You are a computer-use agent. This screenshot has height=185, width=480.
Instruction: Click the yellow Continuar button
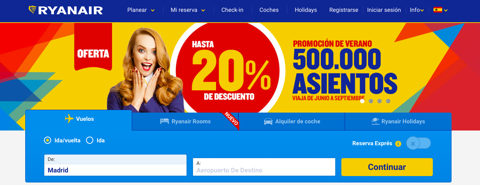387,167
